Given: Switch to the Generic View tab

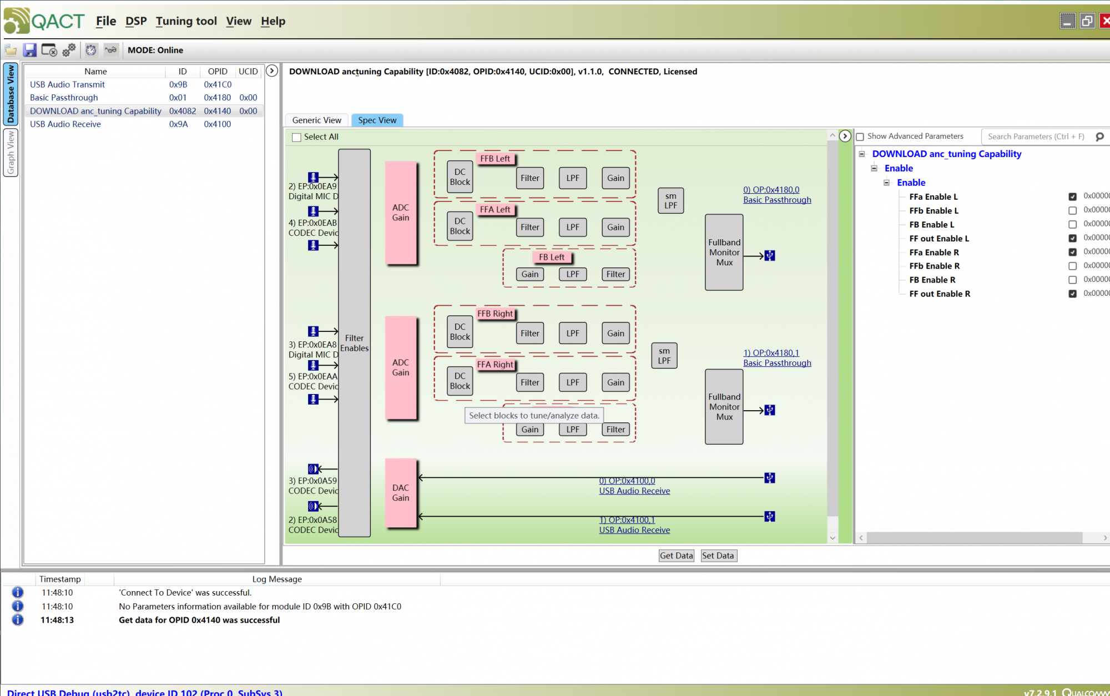Looking at the screenshot, I should point(316,120).
